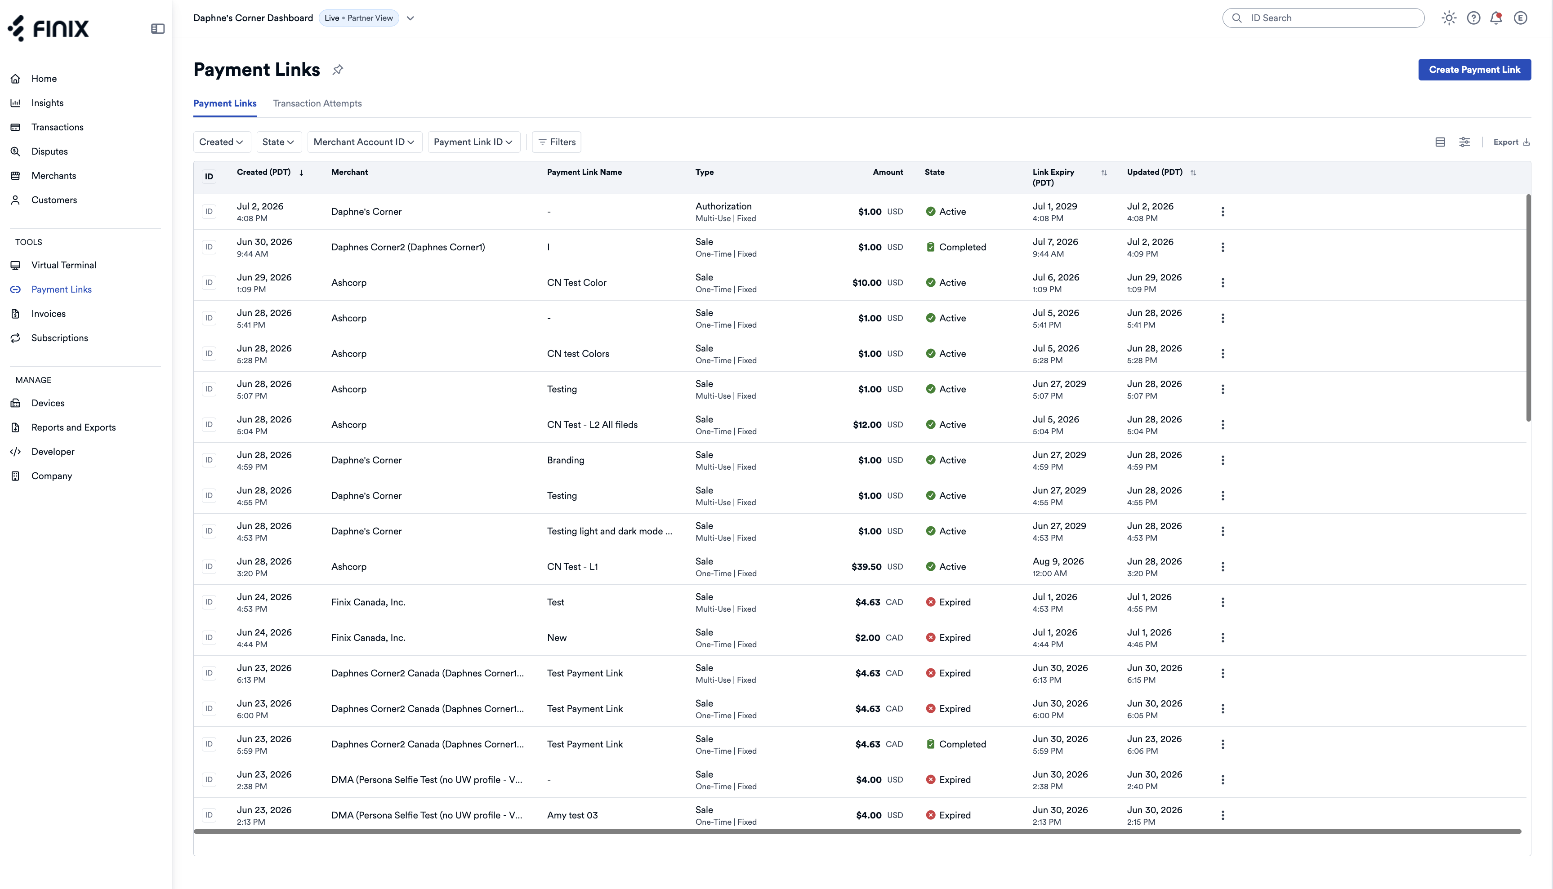Open actions menu for Amy test 03 row
Image resolution: width=1553 pixels, height=889 pixels.
[x=1223, y=815]
